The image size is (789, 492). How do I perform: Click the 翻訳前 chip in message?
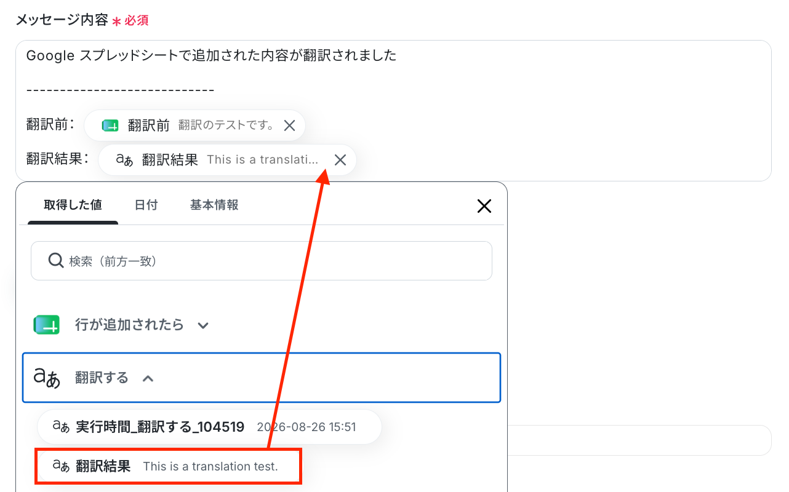click(195, 125)
